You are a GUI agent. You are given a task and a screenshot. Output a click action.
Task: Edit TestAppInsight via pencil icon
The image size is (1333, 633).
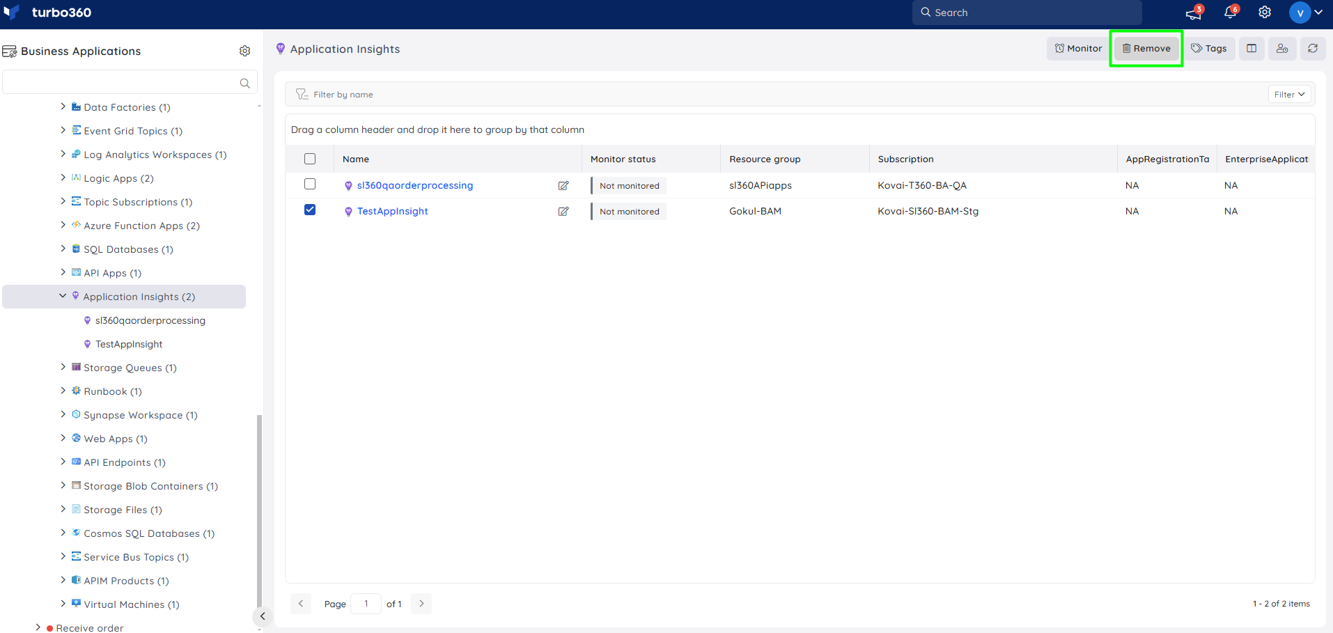pyautogui.click(x=563, y=212)
